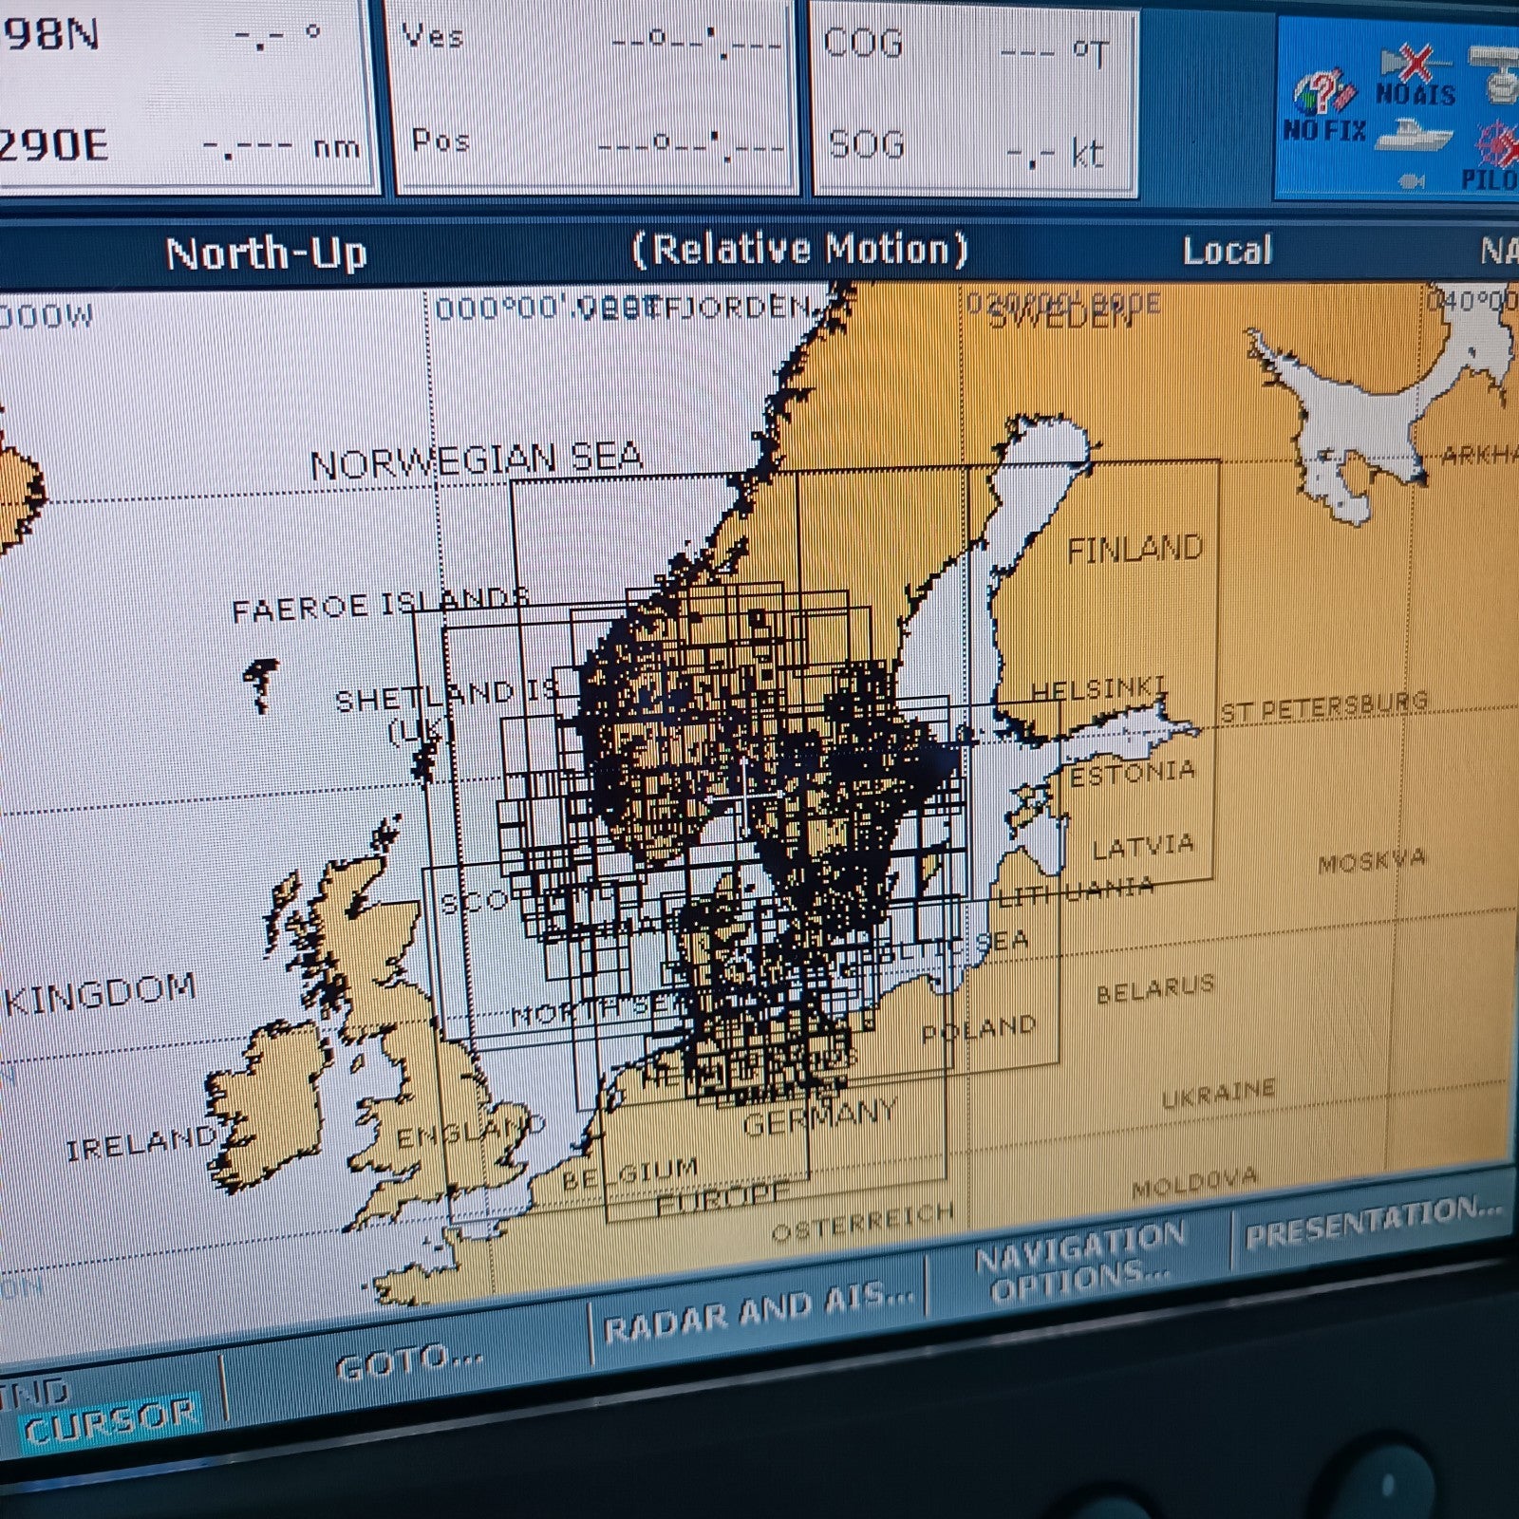
Task: Click the FINLAND label on the chart
Action: coord(1135,550)
